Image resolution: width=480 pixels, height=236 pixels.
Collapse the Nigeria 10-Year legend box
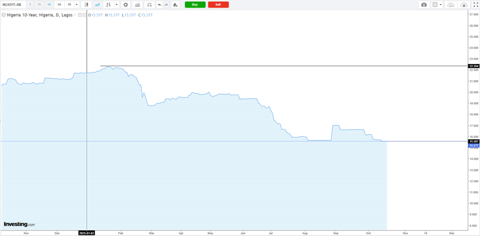click(4, 15)
